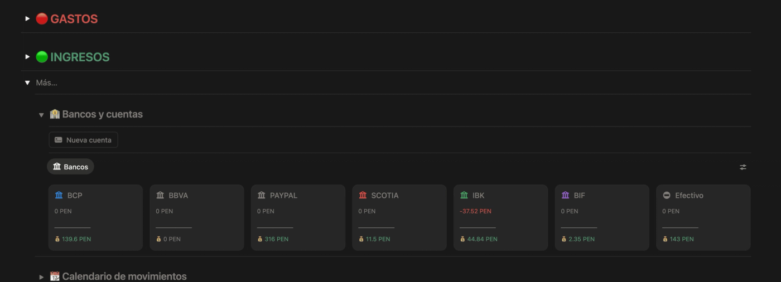Click the red bank icon on SCOTIA card
781x282 pixels.
pos(363,195)
